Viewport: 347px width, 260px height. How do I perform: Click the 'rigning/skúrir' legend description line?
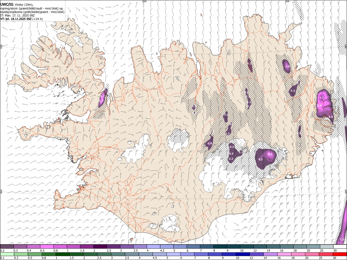point(32,8)
